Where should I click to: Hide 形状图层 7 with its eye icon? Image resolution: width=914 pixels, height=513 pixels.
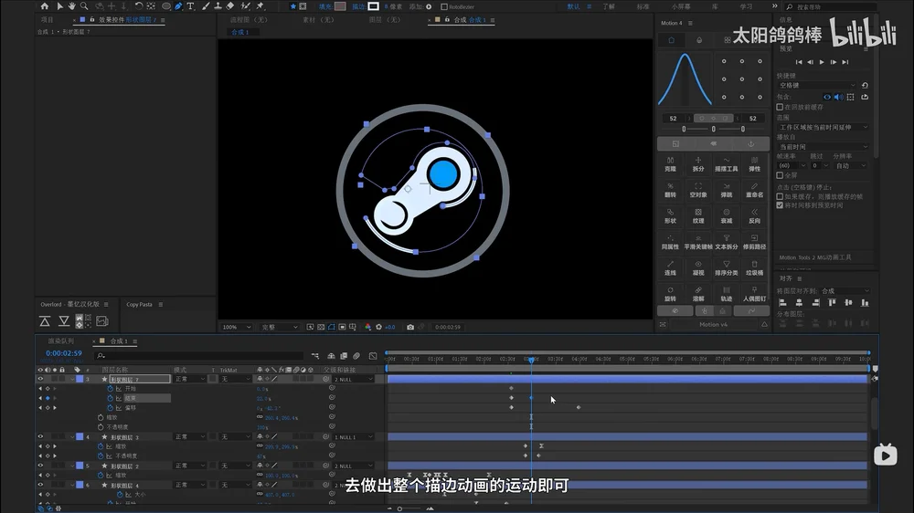tap(40, 379)
